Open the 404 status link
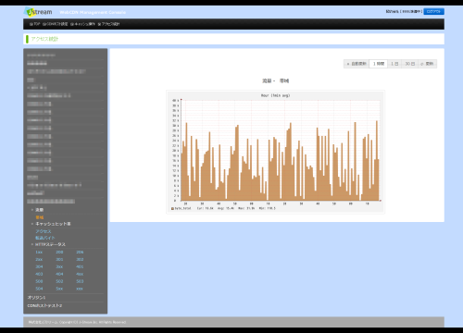The width and height of the screenshot is (463, 333). (59, 274)
